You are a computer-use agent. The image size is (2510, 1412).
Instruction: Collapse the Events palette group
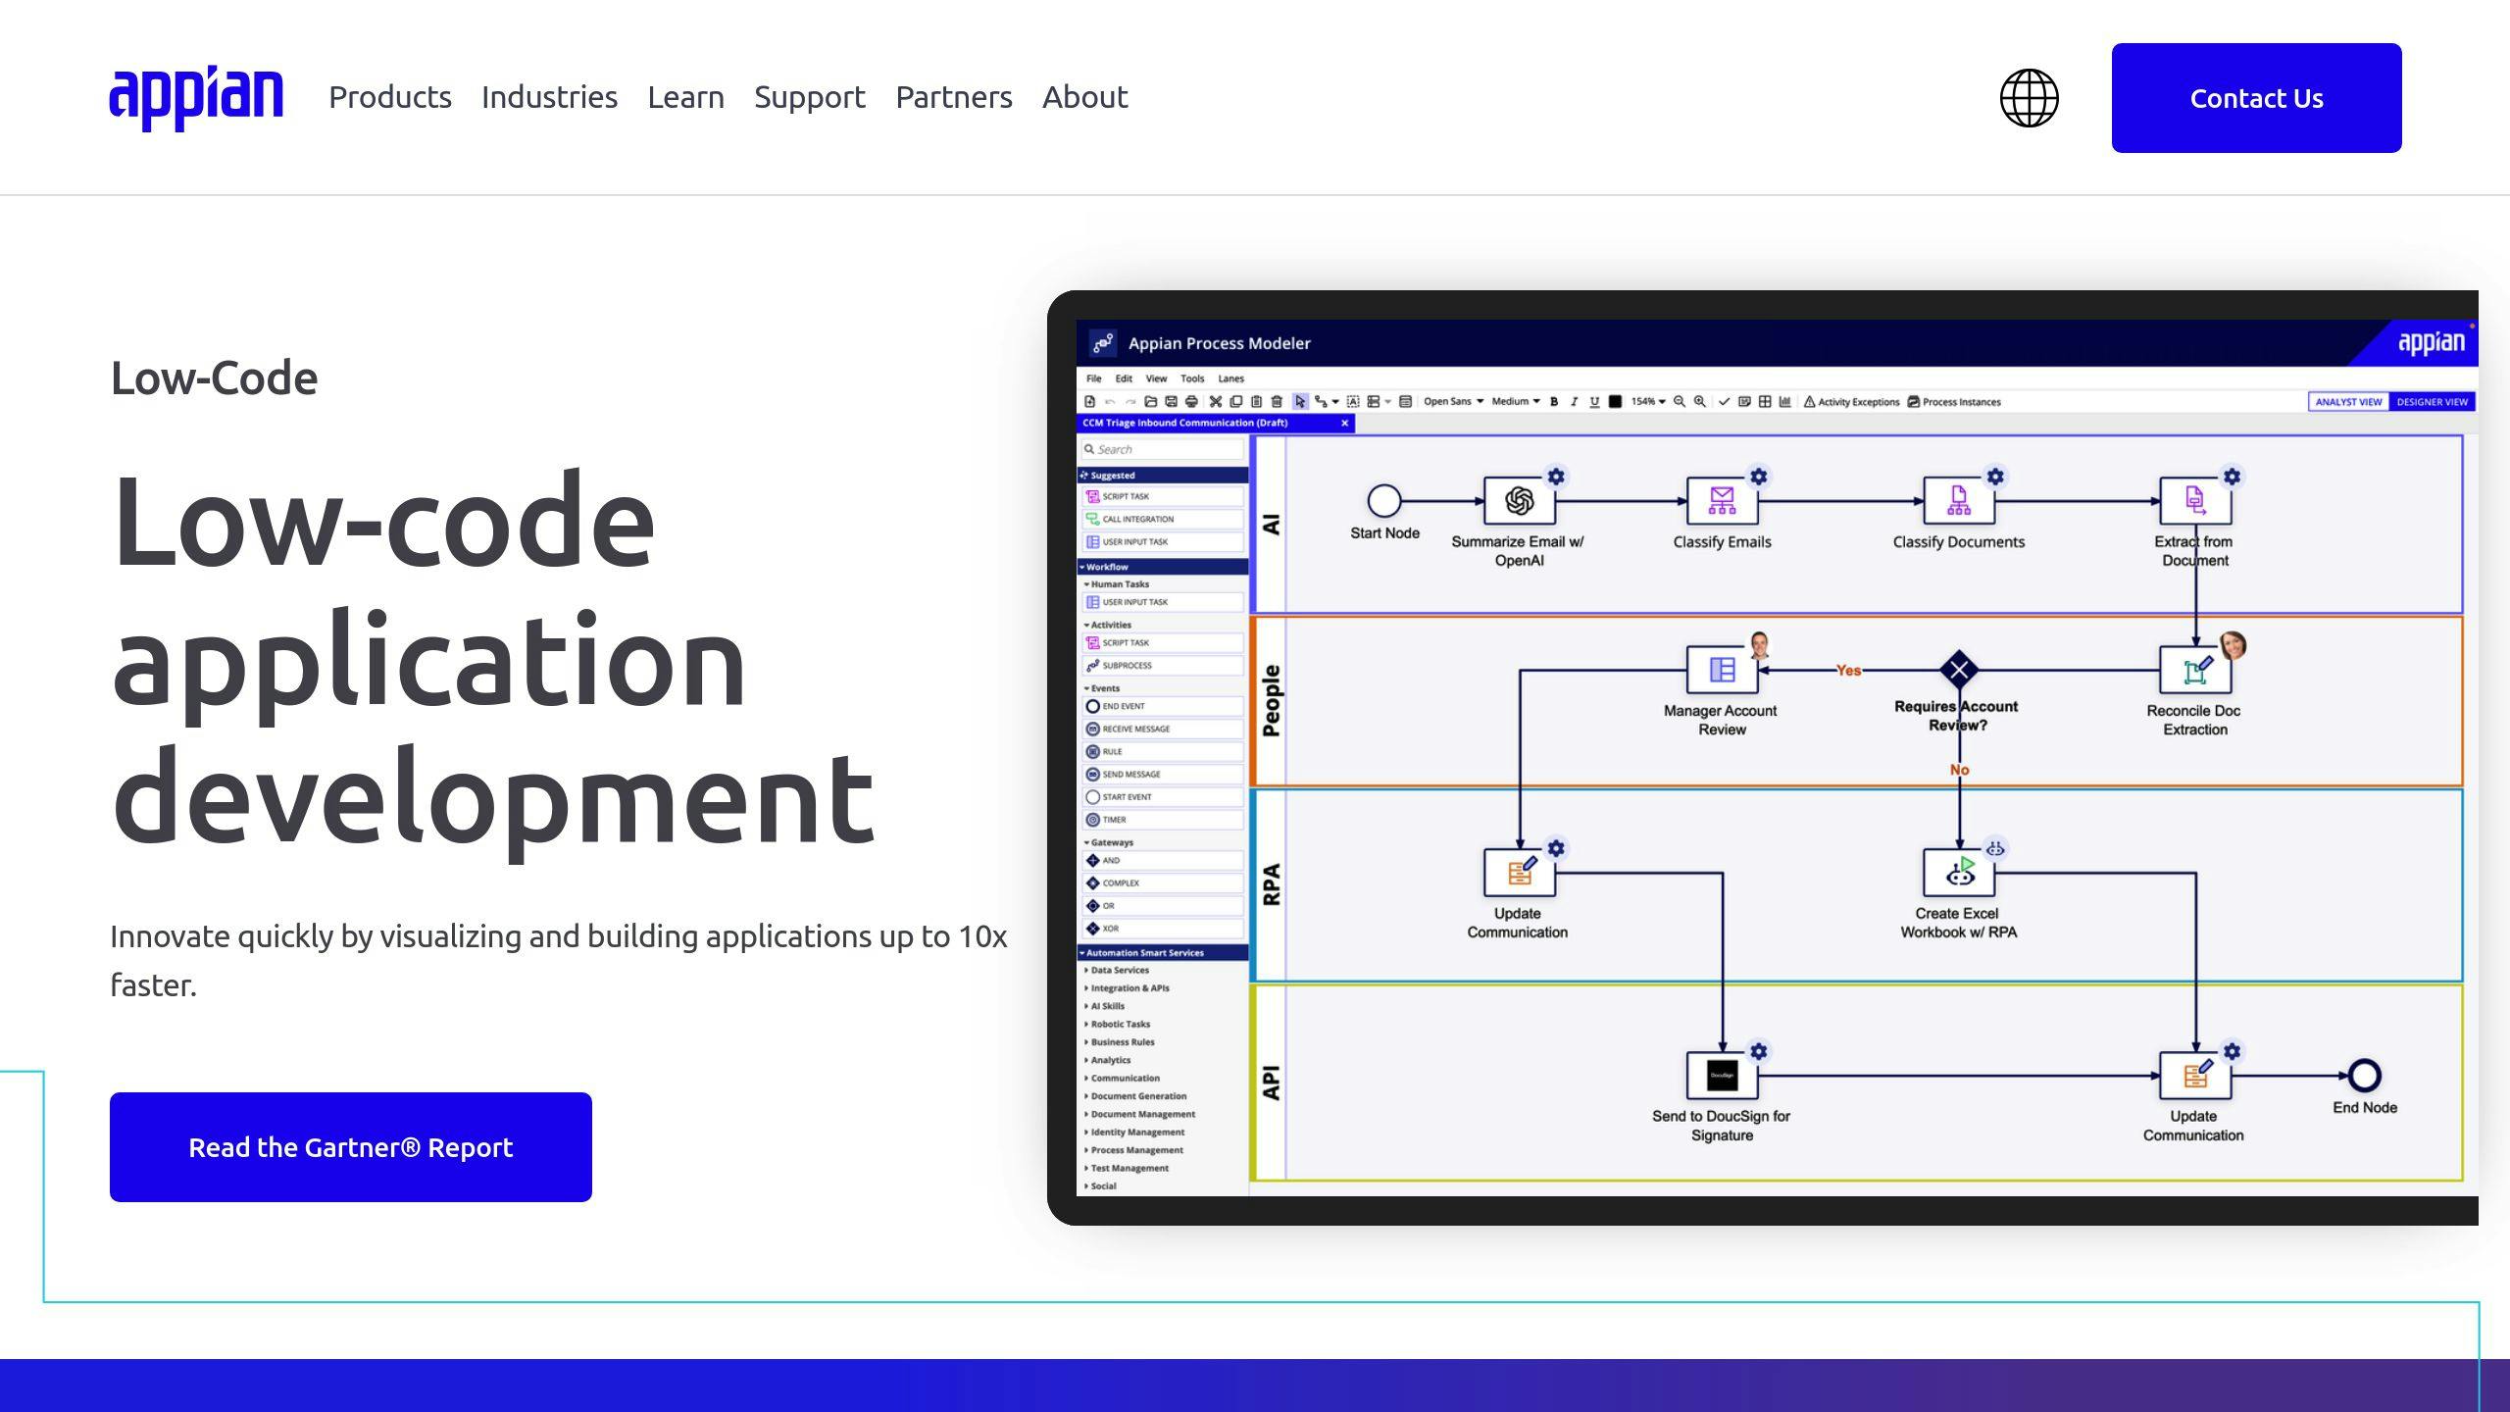(1101, 688)
